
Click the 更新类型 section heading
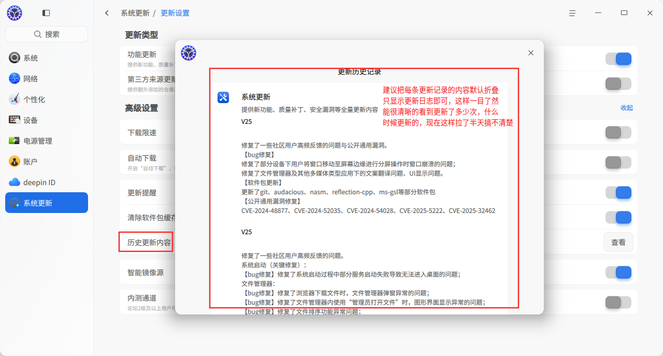click(141, 35)
